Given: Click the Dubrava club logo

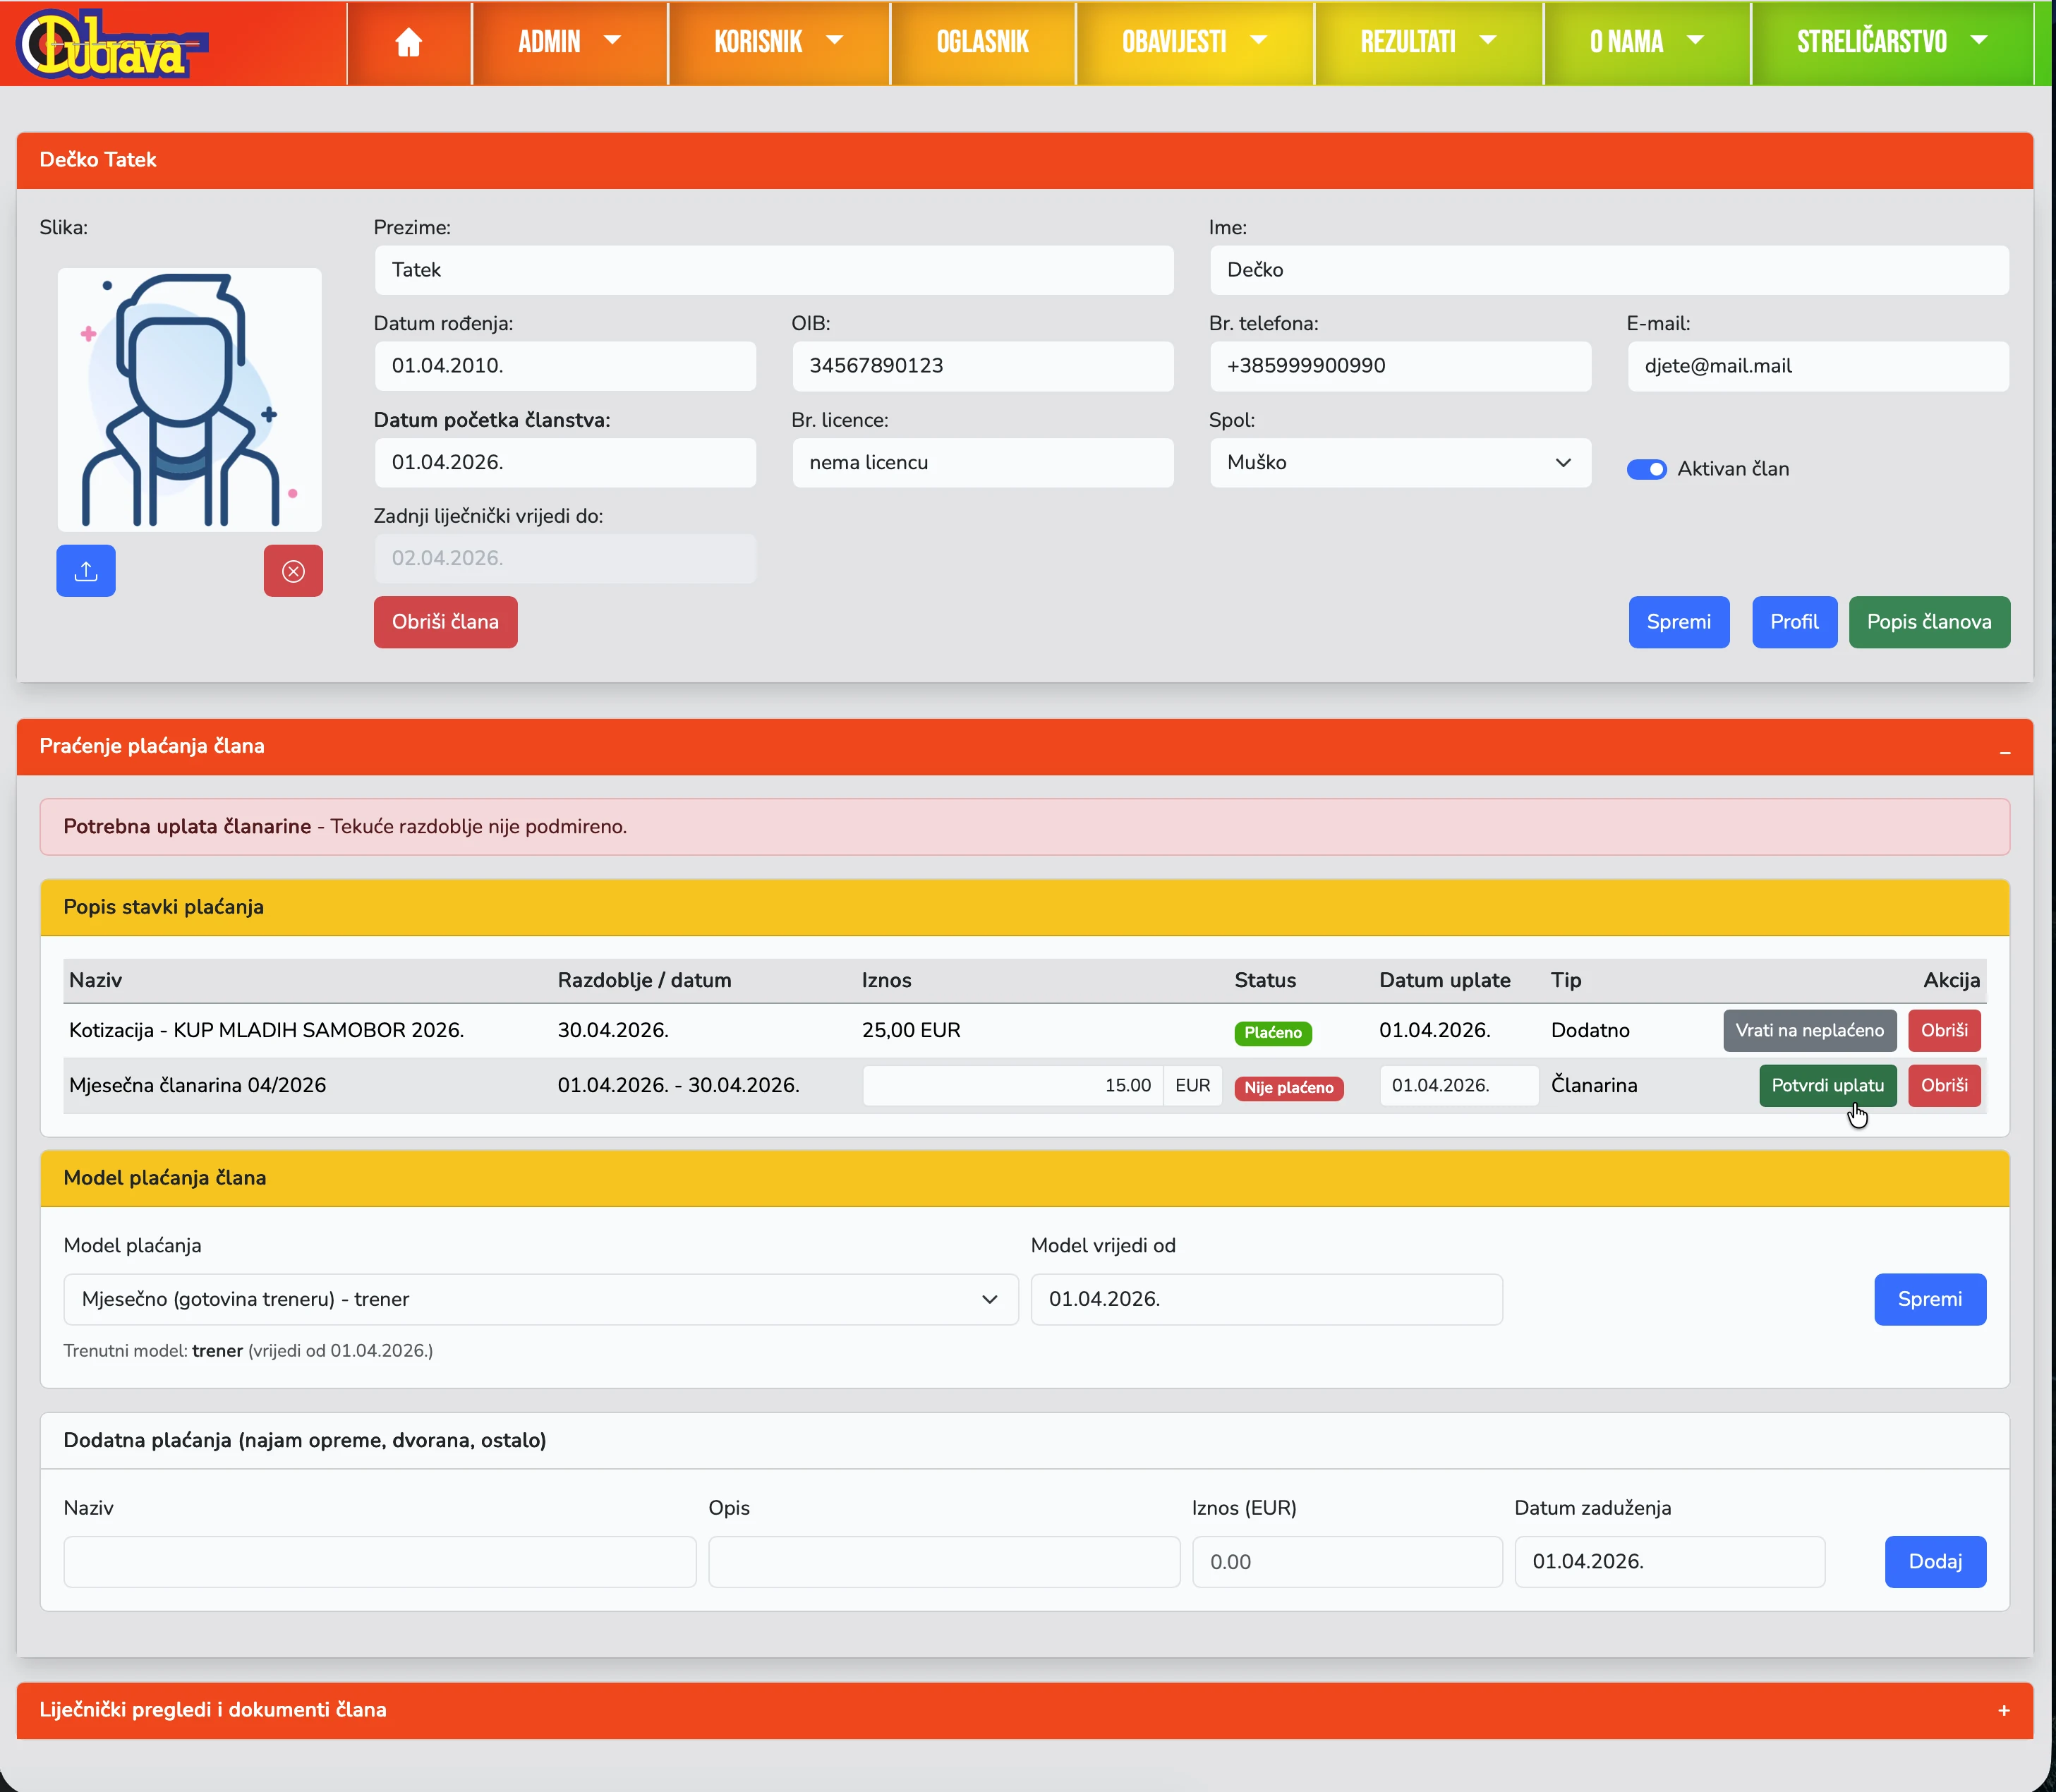Looking at the screenshot, I should point(110,44).
